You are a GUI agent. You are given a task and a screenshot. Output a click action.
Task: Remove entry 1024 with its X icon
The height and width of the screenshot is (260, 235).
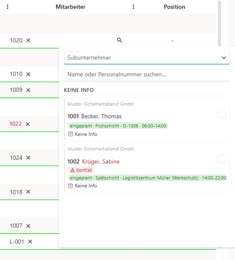[x=28, y=158]
